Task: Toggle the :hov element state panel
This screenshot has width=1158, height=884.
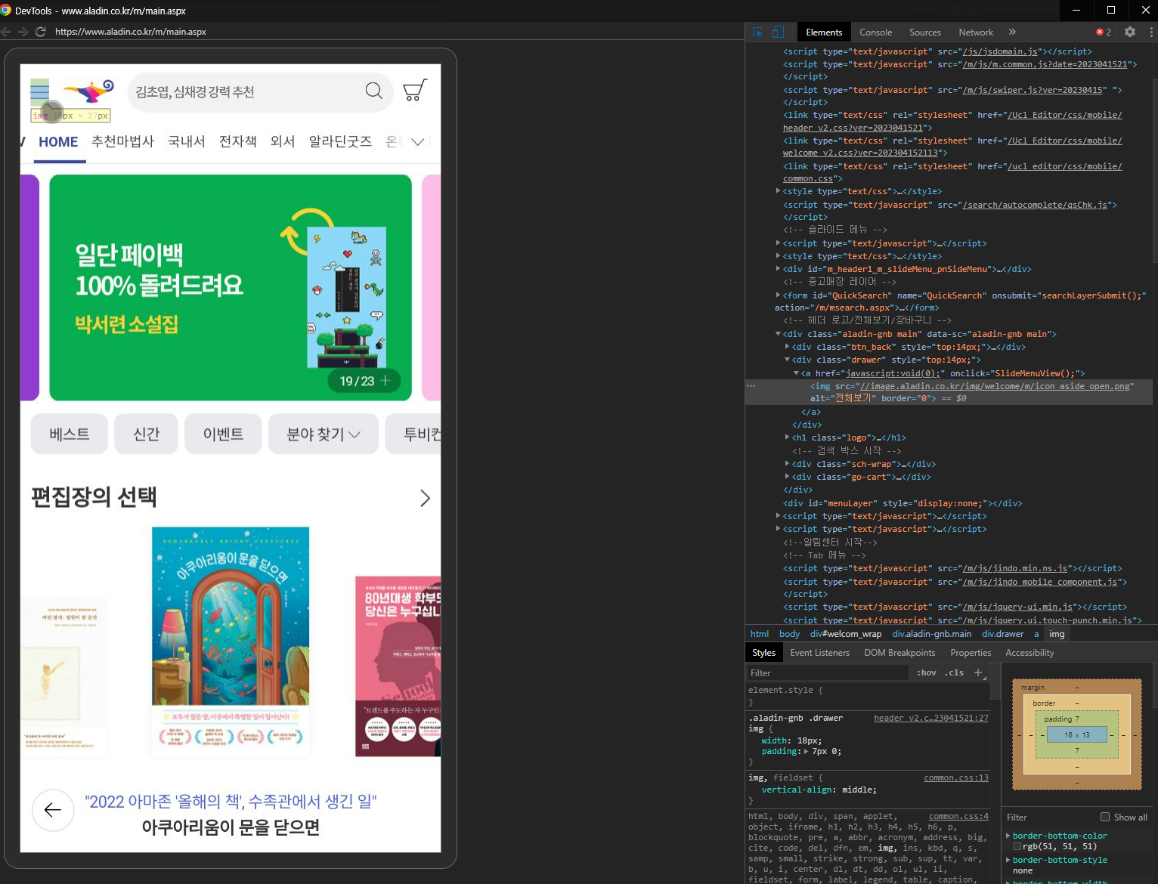Action: 927,672
